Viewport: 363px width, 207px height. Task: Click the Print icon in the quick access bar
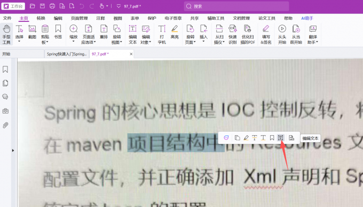pos(52,6)
